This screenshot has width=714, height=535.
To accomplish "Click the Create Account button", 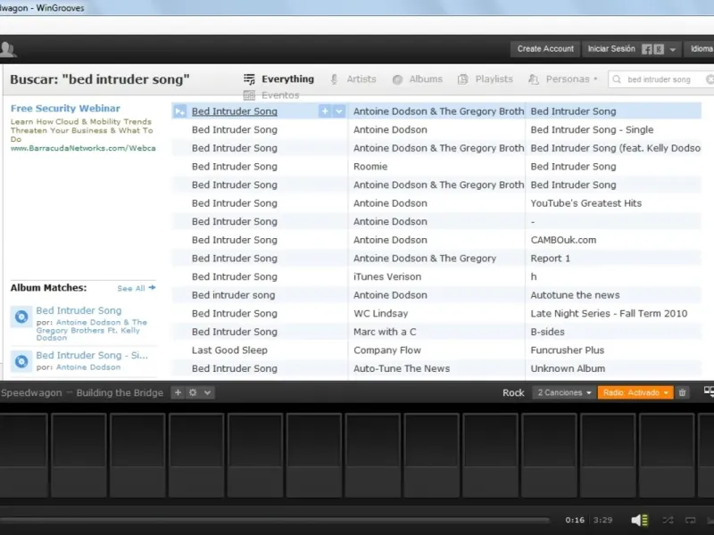I will pos(545,49).
